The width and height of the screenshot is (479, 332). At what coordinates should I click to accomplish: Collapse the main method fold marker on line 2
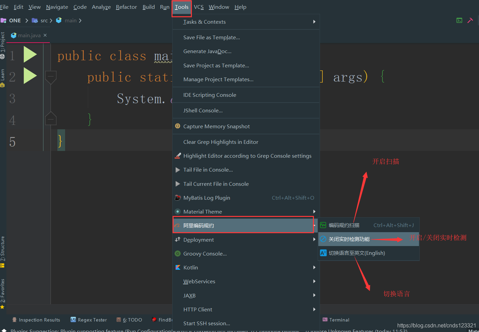[x=51, y=78]
